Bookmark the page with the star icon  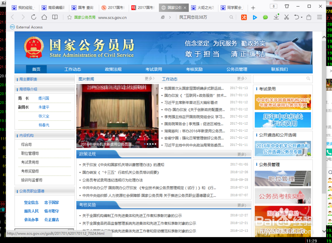[x=69, y=17]
